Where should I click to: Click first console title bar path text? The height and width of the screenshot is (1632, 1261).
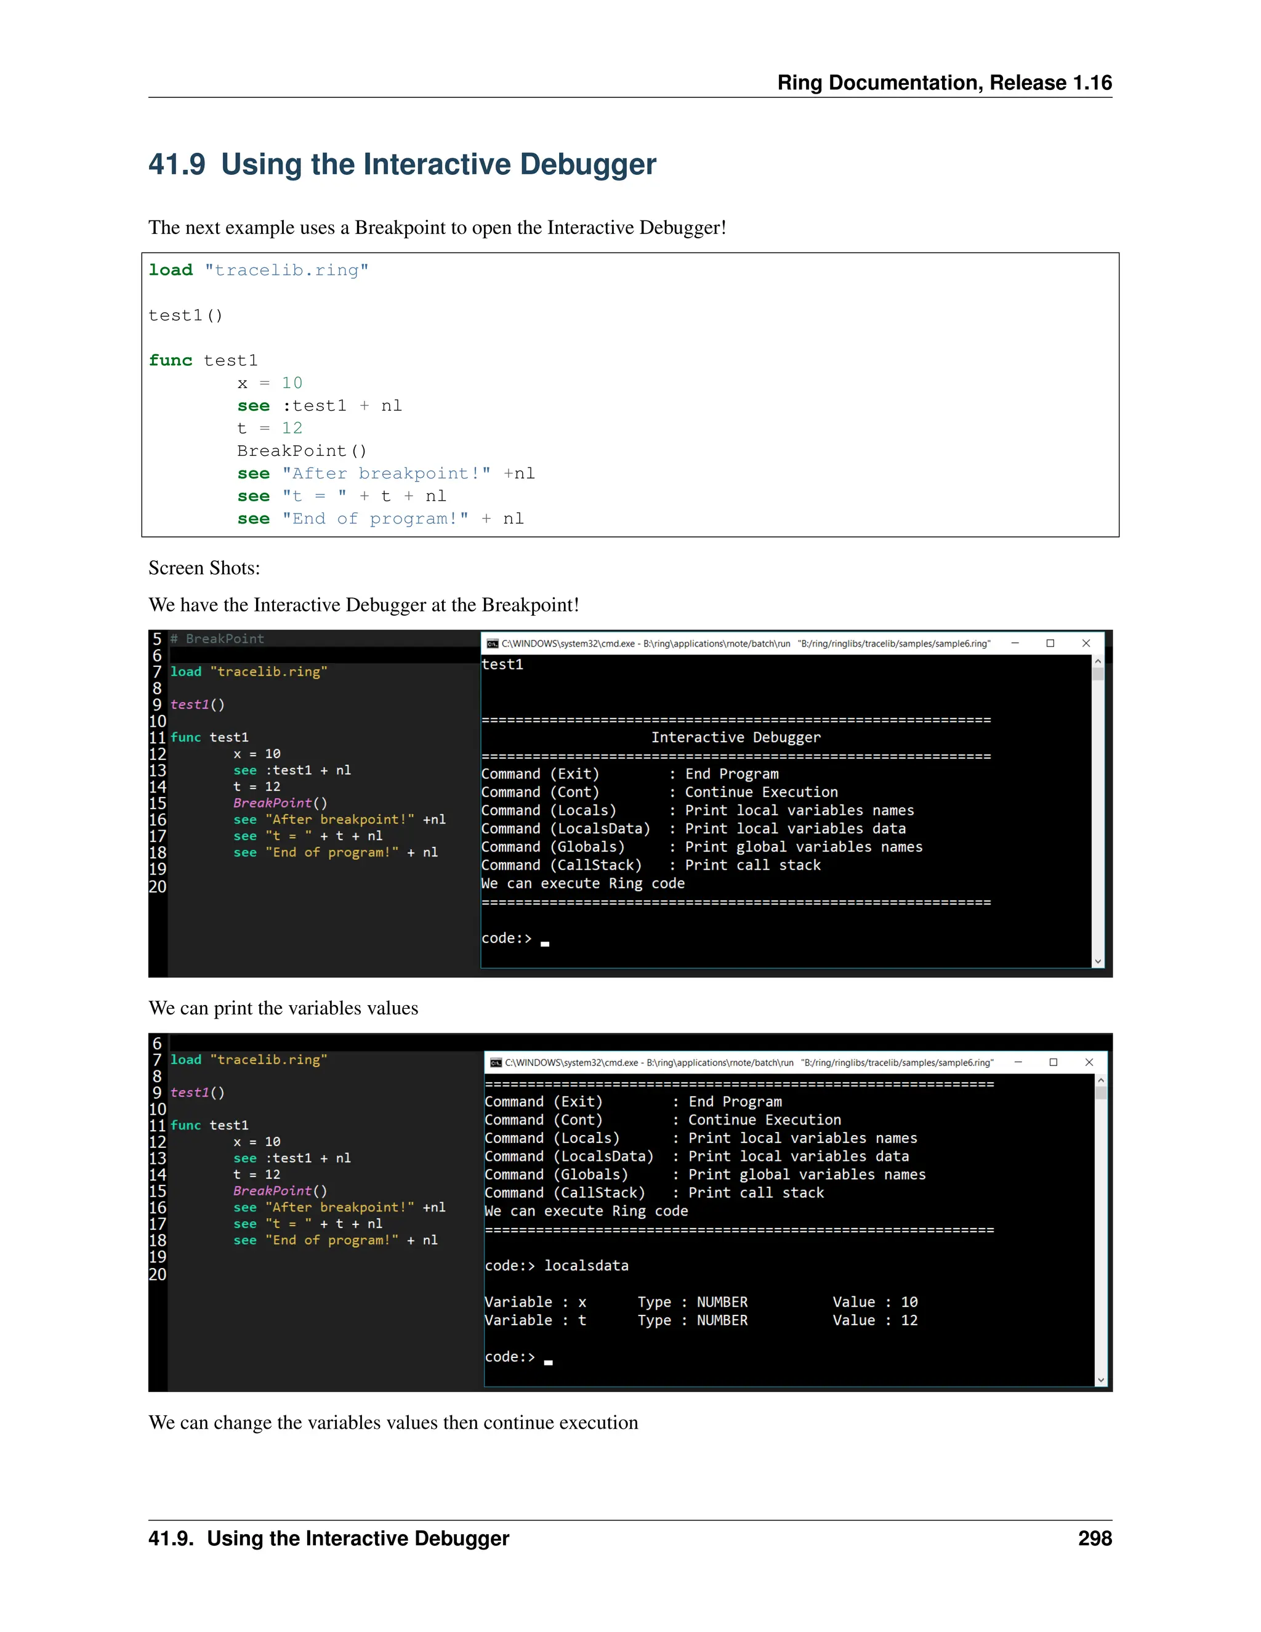[746, 644]
